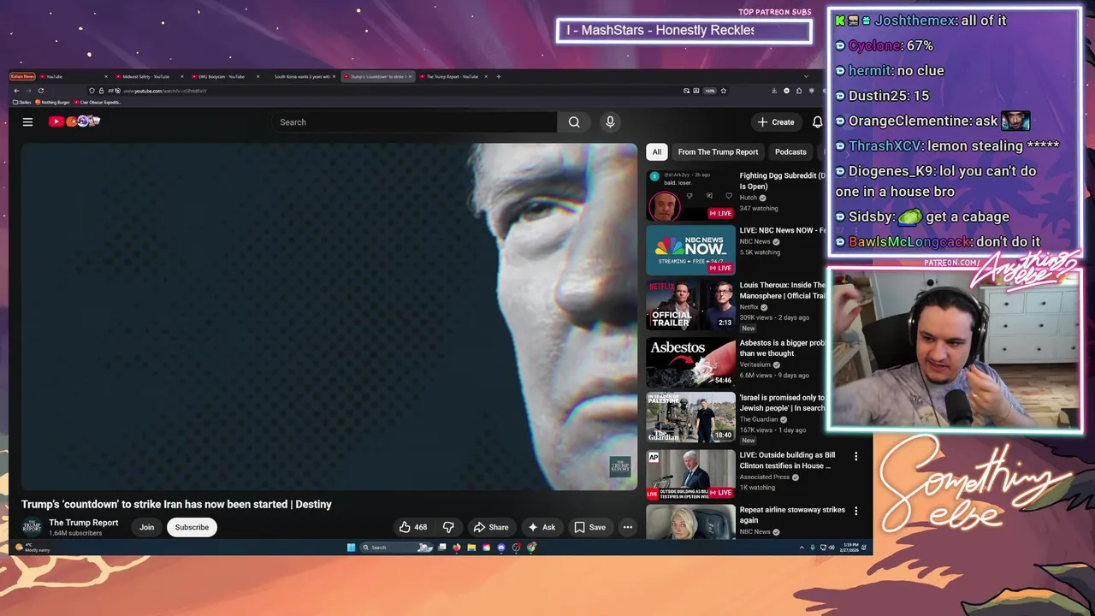
Task: Click the YouTube search input field
Action: [x=413, y=122]
